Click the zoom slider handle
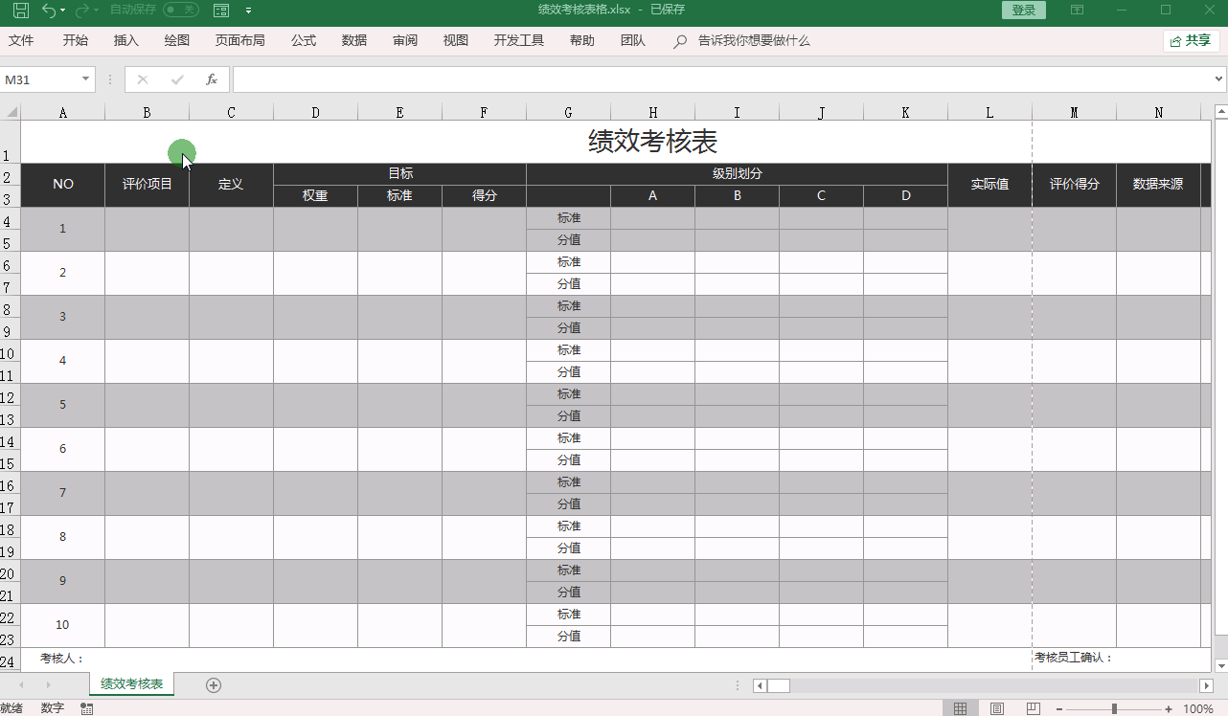 point(1114,709)
